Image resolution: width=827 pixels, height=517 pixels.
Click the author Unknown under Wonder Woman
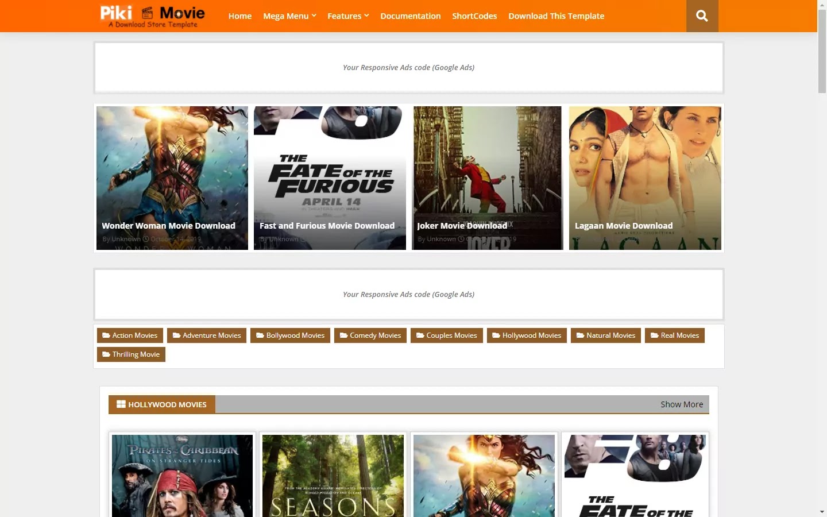click(x=126, y=239)
